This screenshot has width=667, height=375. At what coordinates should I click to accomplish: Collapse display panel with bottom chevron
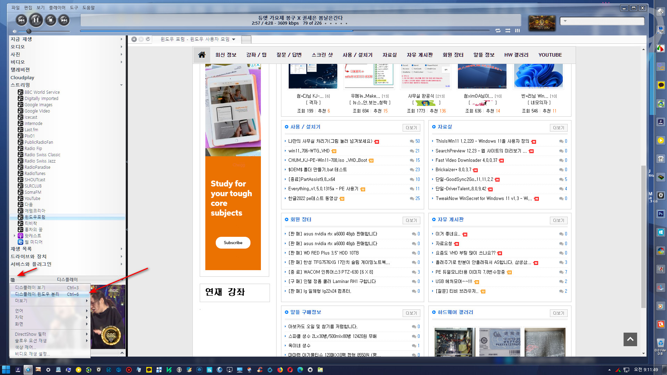(122, 353)
